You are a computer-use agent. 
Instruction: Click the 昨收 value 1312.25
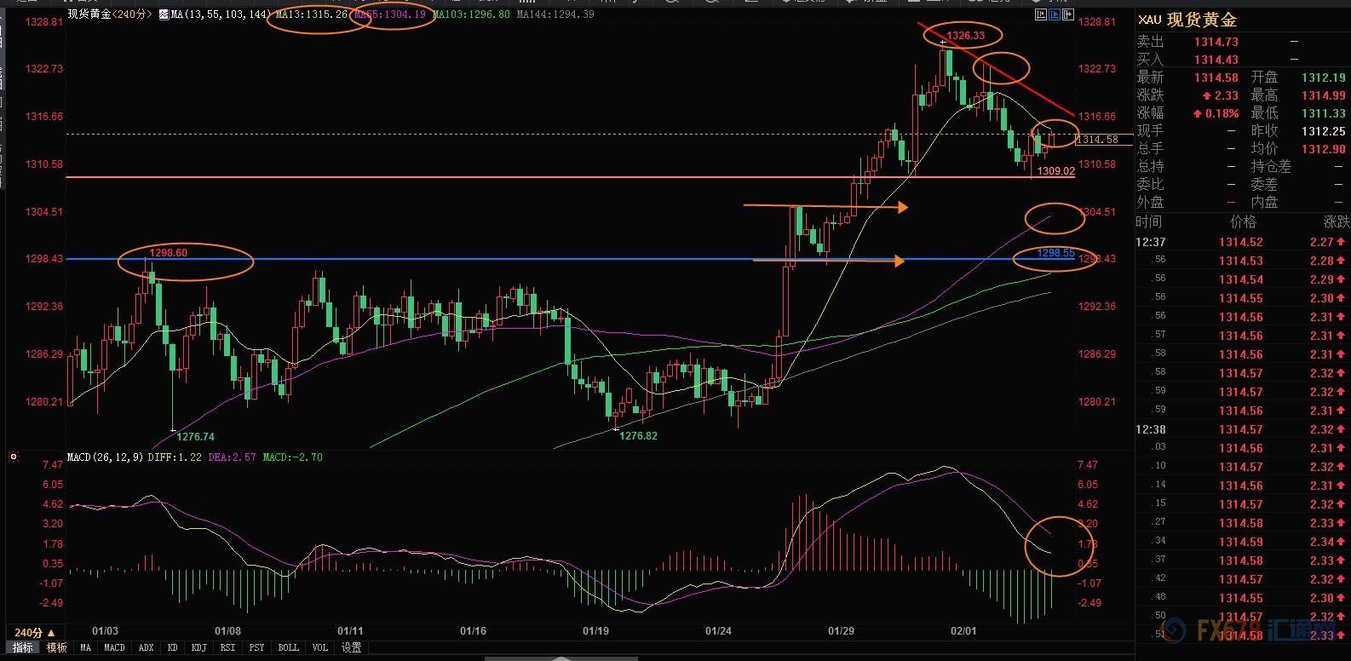[1324, 131]
